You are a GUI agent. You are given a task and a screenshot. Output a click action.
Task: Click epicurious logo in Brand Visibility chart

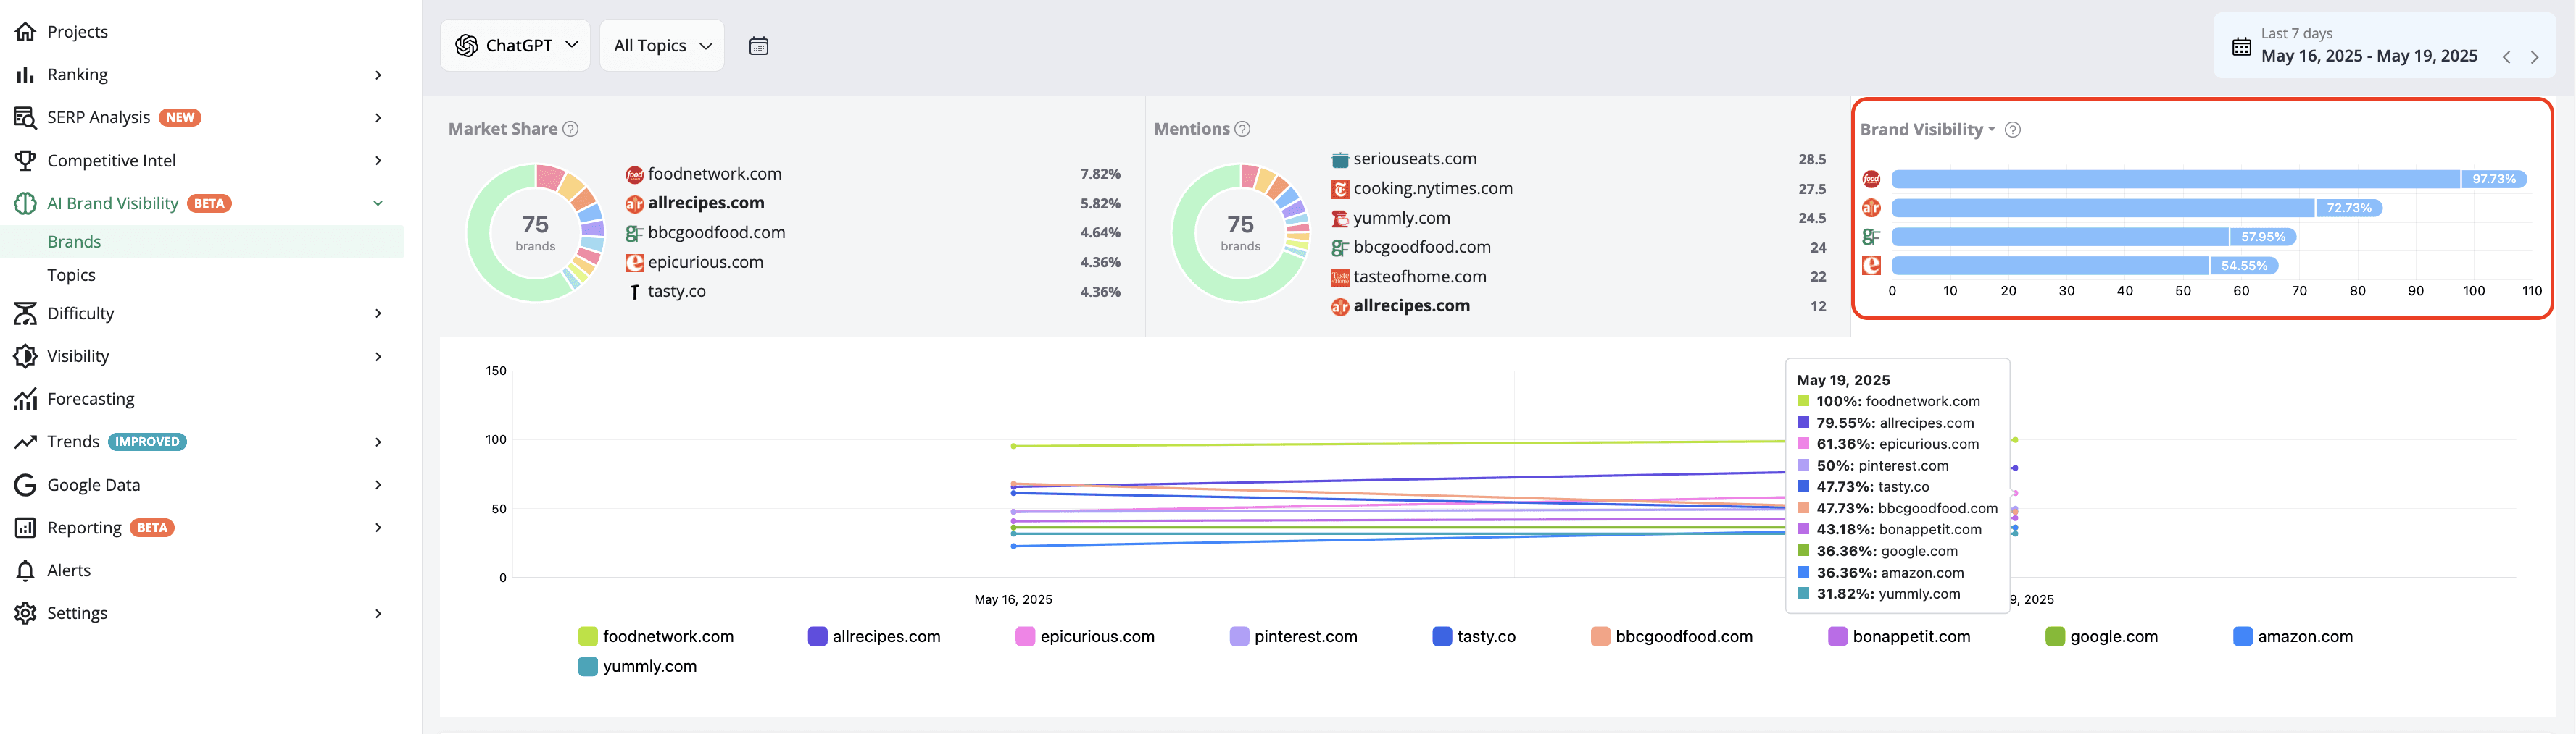point(1871,266)
